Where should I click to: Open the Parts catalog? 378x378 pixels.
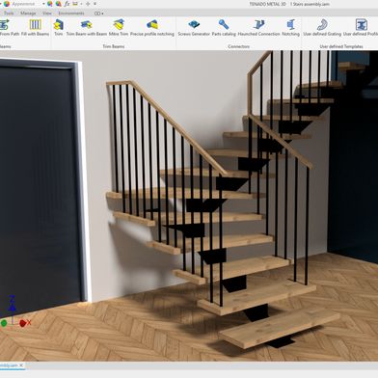(224, 28)
